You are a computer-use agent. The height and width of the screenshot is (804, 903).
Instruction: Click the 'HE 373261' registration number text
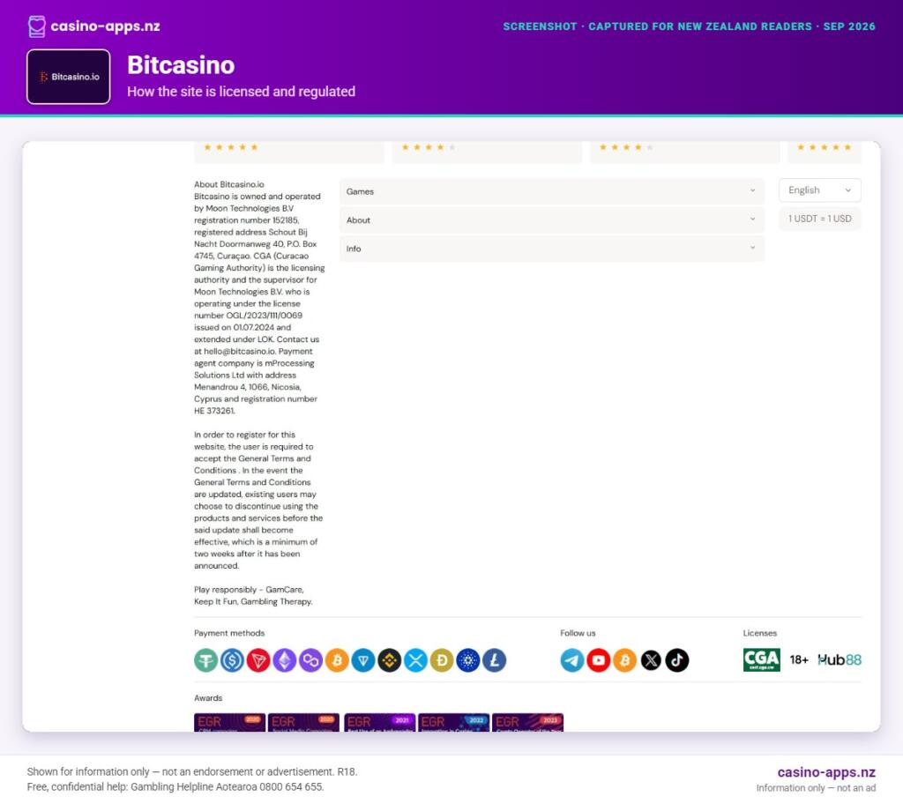[x=214, y=411]
